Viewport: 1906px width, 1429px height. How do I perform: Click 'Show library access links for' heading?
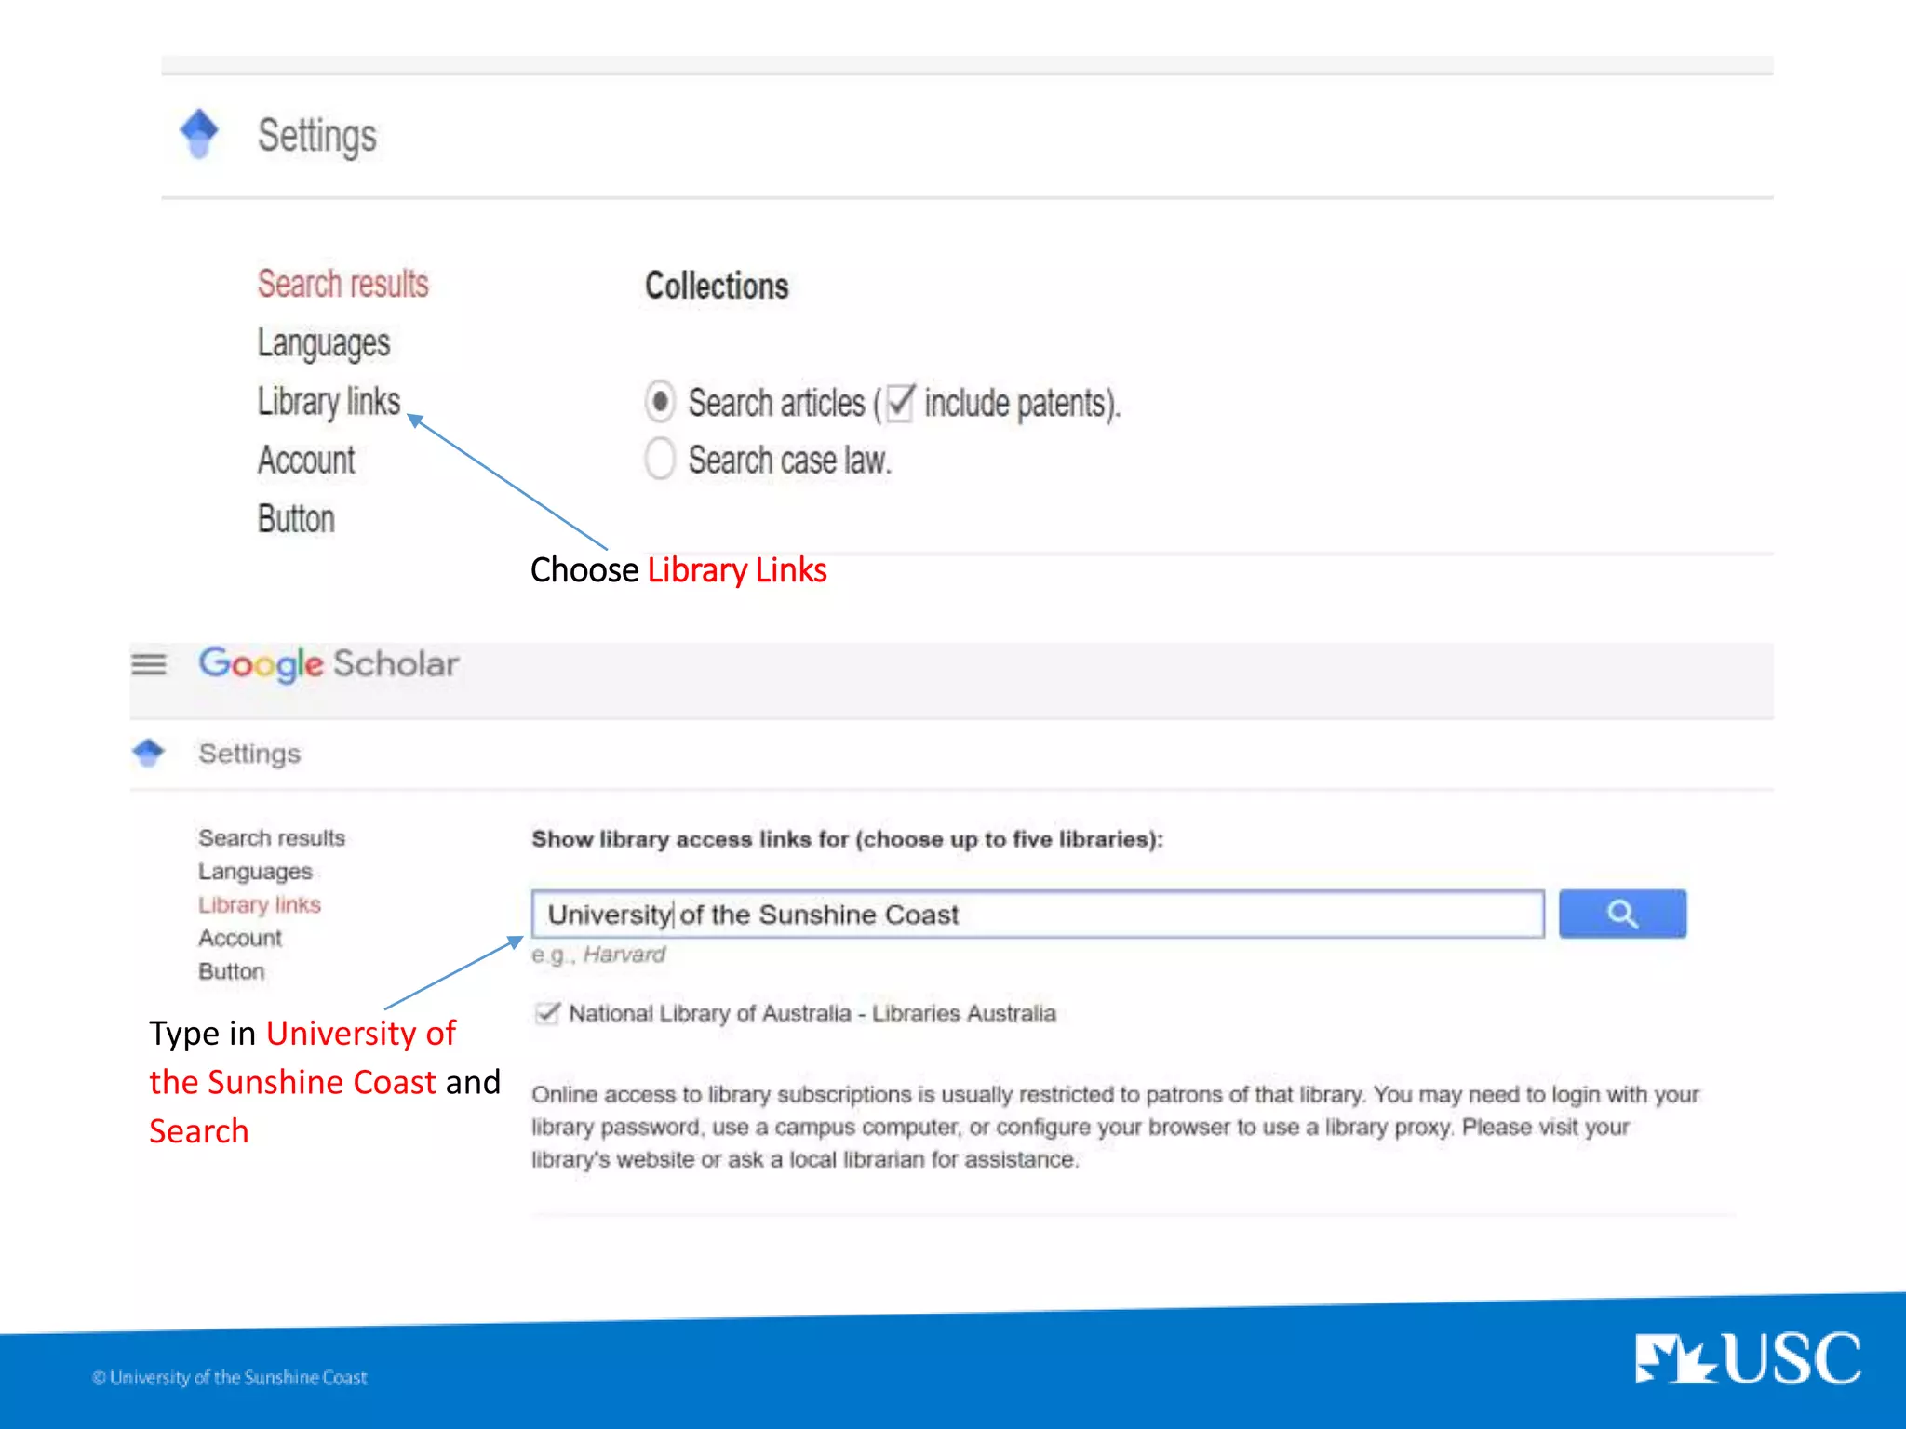point(847,839)
